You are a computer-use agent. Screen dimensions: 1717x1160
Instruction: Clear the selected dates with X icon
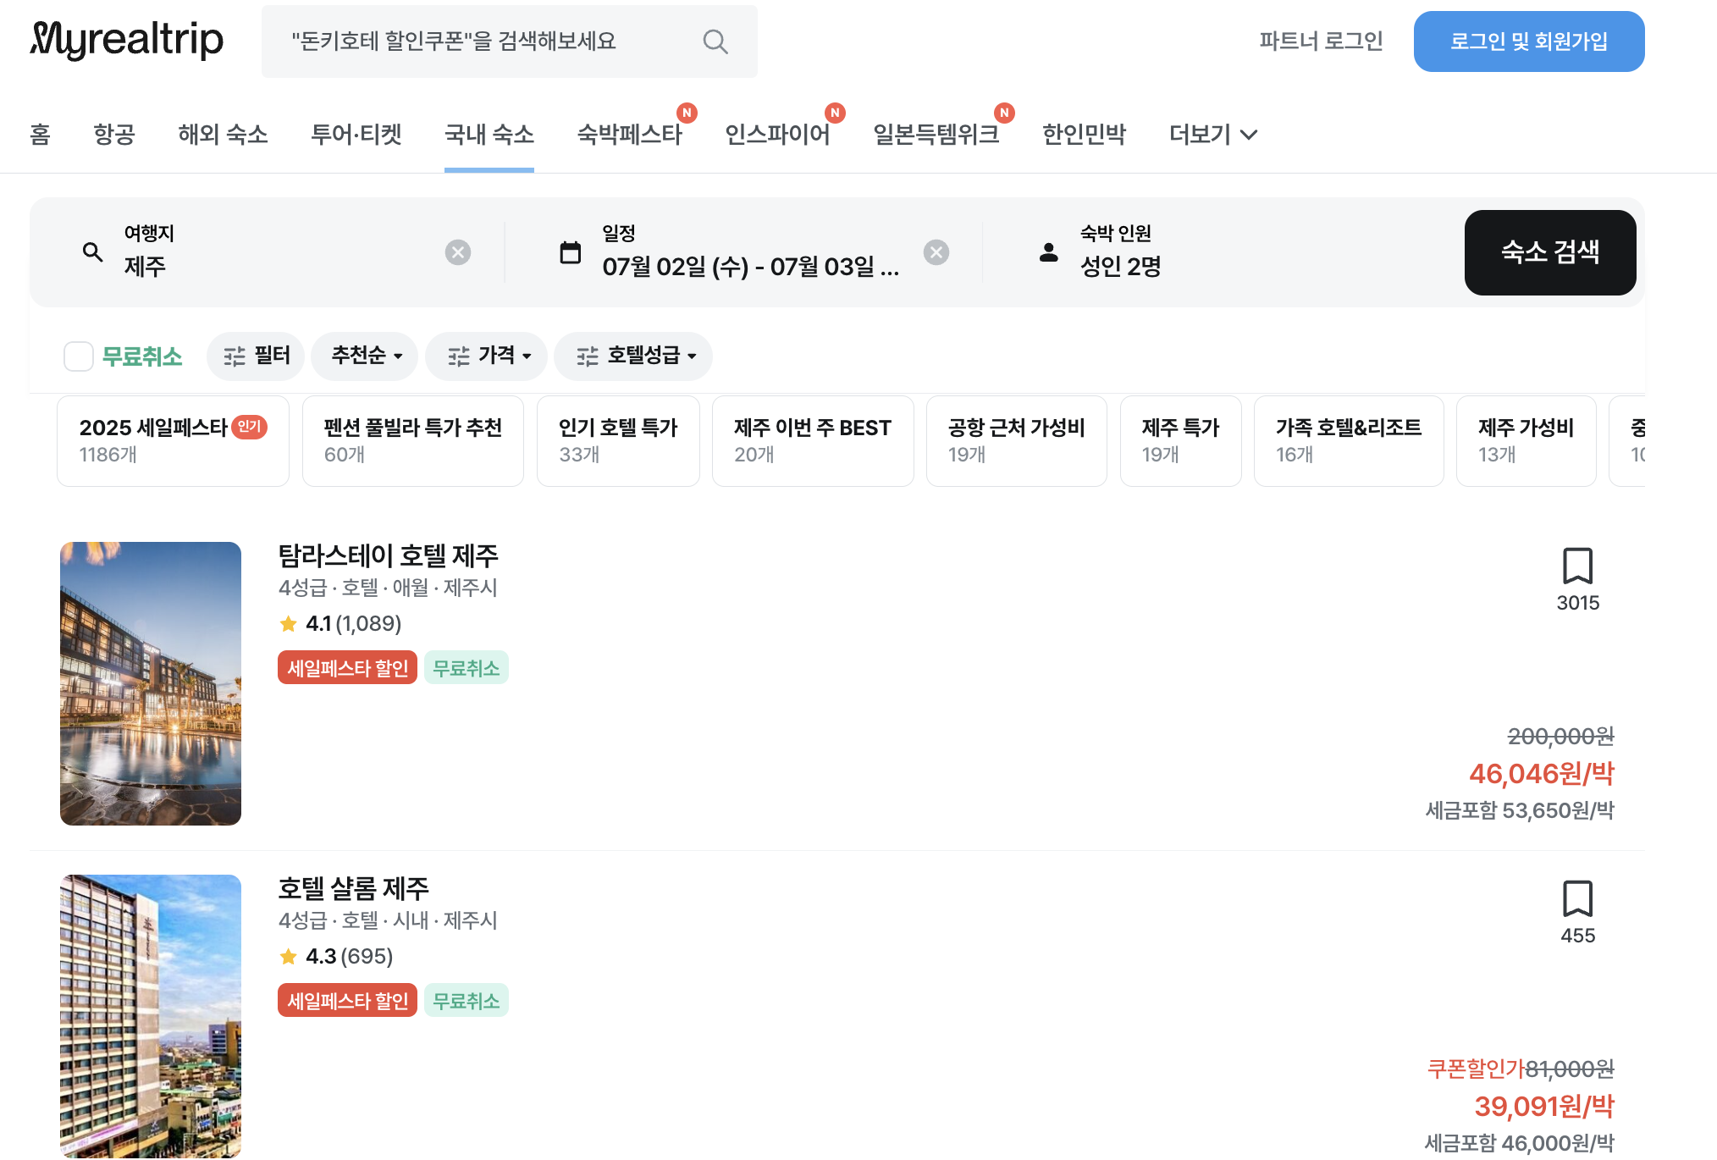[x=936, y=252]
